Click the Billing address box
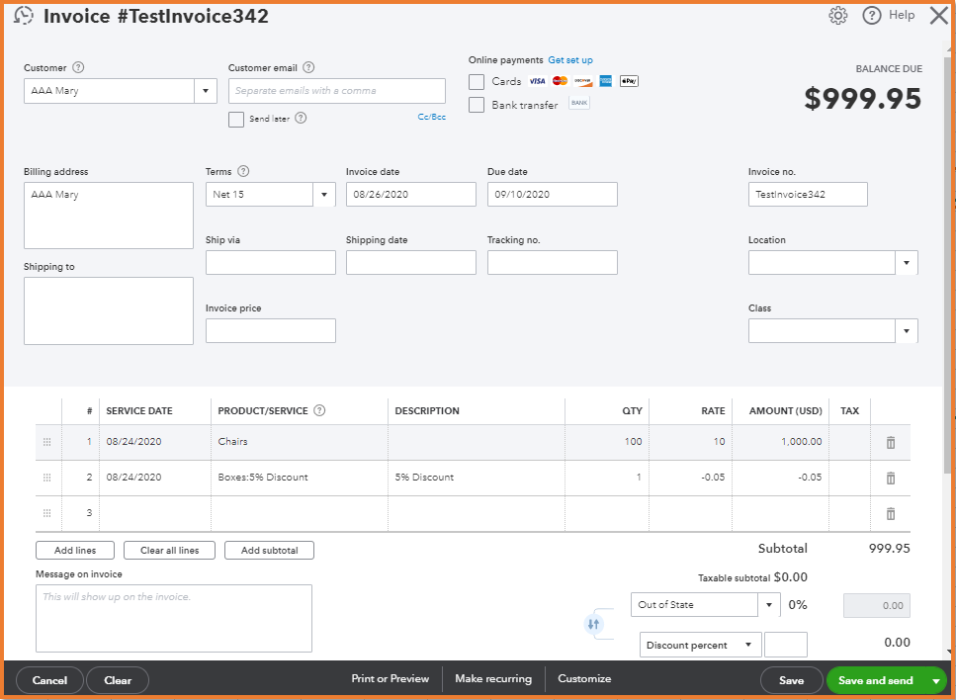The height and width of the screenshot is (700, 956). click(x=109, y=216)
